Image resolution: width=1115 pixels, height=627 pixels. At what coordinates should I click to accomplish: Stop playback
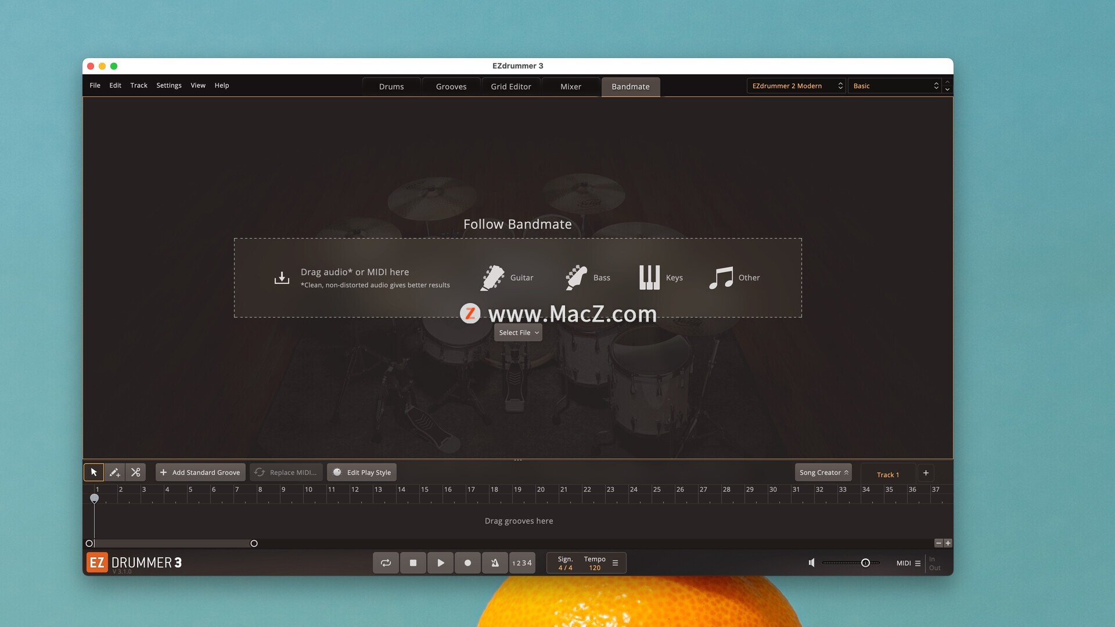(413, 563)
